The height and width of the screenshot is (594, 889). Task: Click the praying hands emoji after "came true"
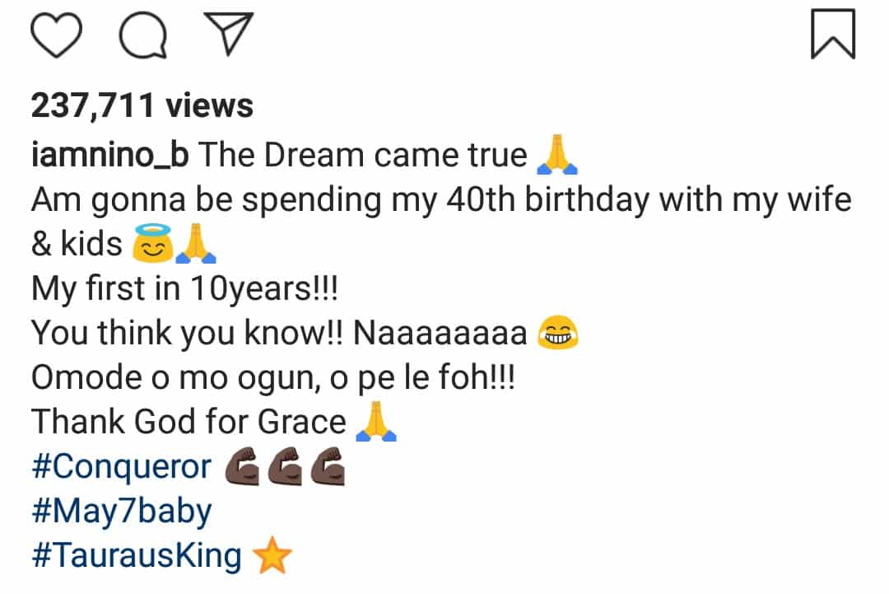point(556,156)
